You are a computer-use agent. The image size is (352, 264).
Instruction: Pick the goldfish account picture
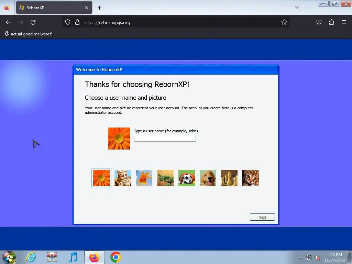pos(144,178)
